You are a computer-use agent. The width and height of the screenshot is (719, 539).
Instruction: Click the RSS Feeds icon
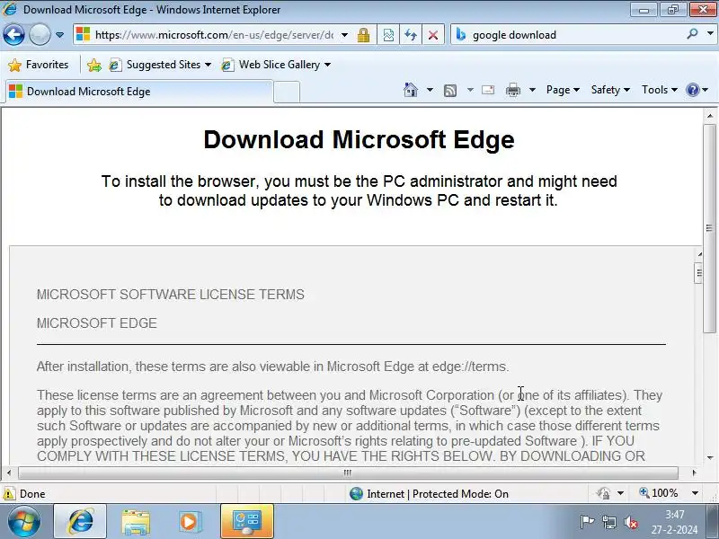click(x=450, y=91)
